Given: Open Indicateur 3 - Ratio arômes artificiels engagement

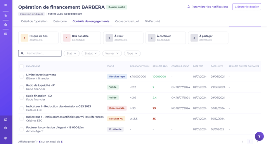Looking at the screenshot, I should 65,117.
